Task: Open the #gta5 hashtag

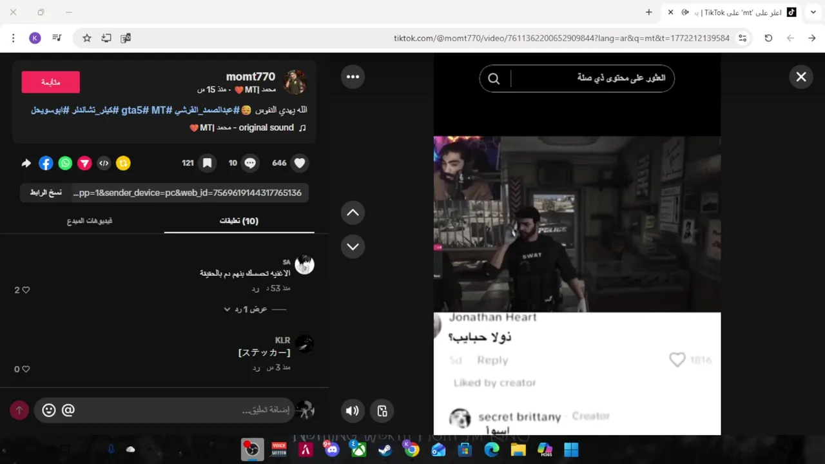Action: 132,110
